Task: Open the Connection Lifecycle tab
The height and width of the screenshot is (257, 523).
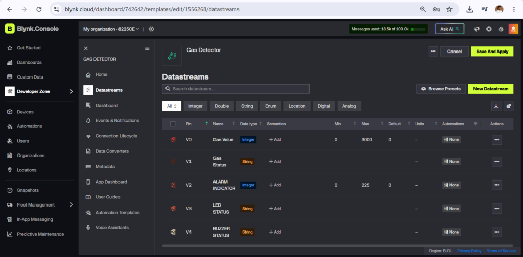Action: 116,136
